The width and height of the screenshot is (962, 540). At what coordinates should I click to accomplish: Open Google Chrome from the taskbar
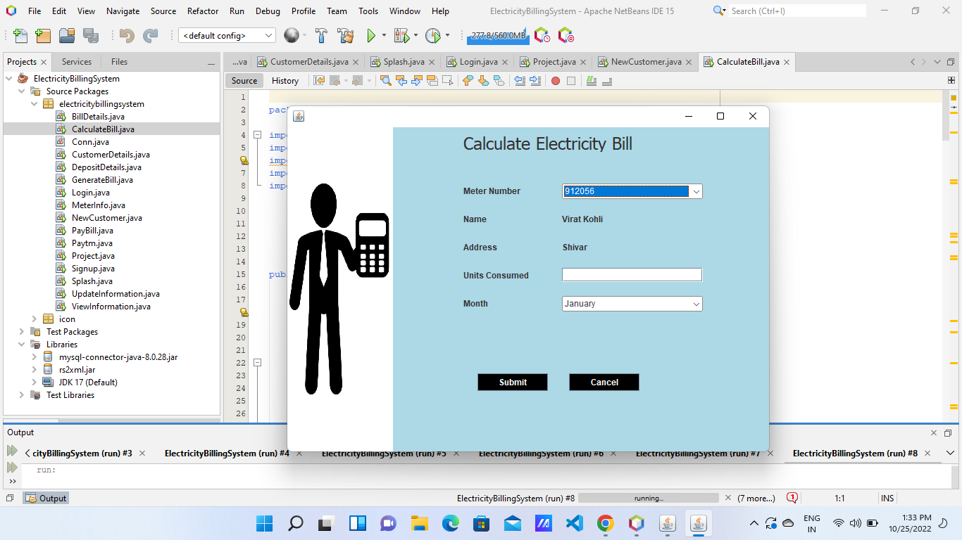tap(605, 524)
